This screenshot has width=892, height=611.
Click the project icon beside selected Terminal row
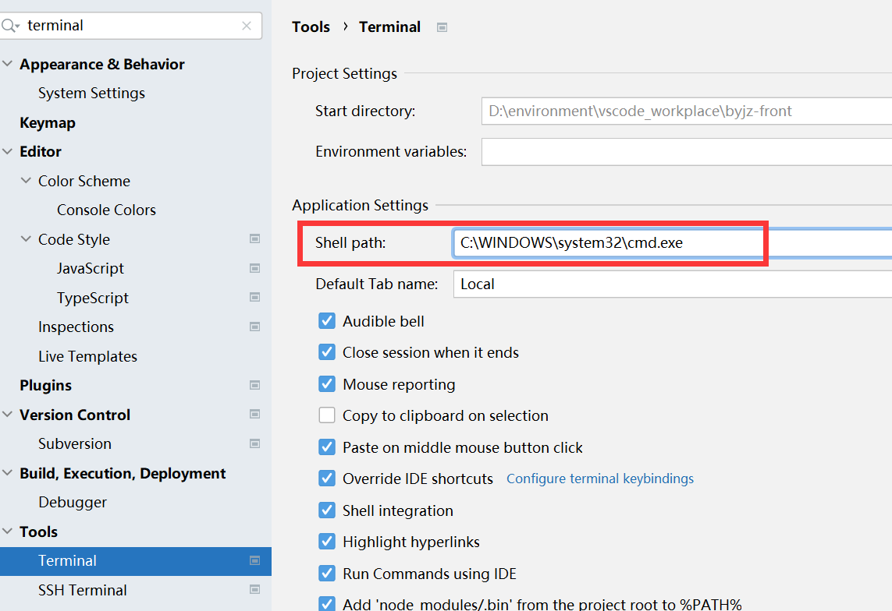click(x=255, y=561)
